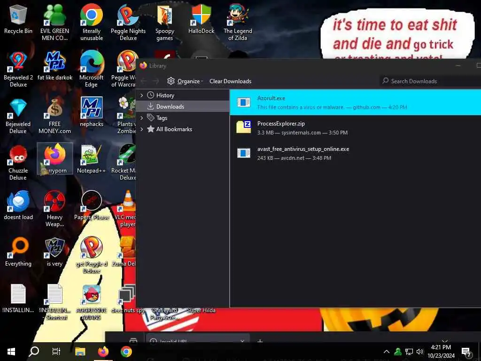This screenshot has width=481, height=361.
Task: Open AGGRESSIVE AVIANS shortcut
Action: click(x=92, y=302)
